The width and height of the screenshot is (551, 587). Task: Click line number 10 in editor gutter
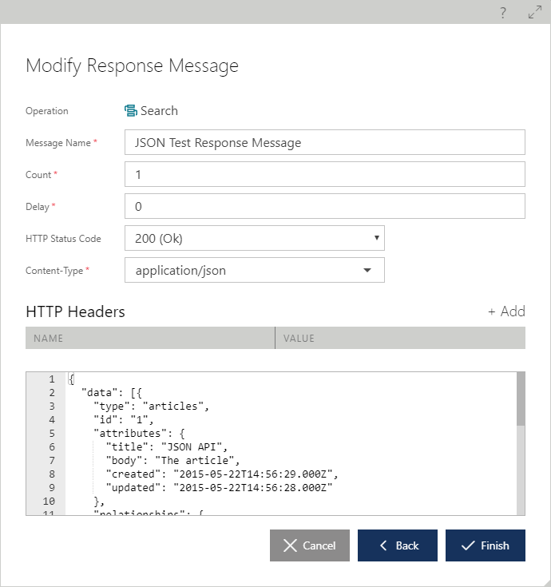[49, 501]
